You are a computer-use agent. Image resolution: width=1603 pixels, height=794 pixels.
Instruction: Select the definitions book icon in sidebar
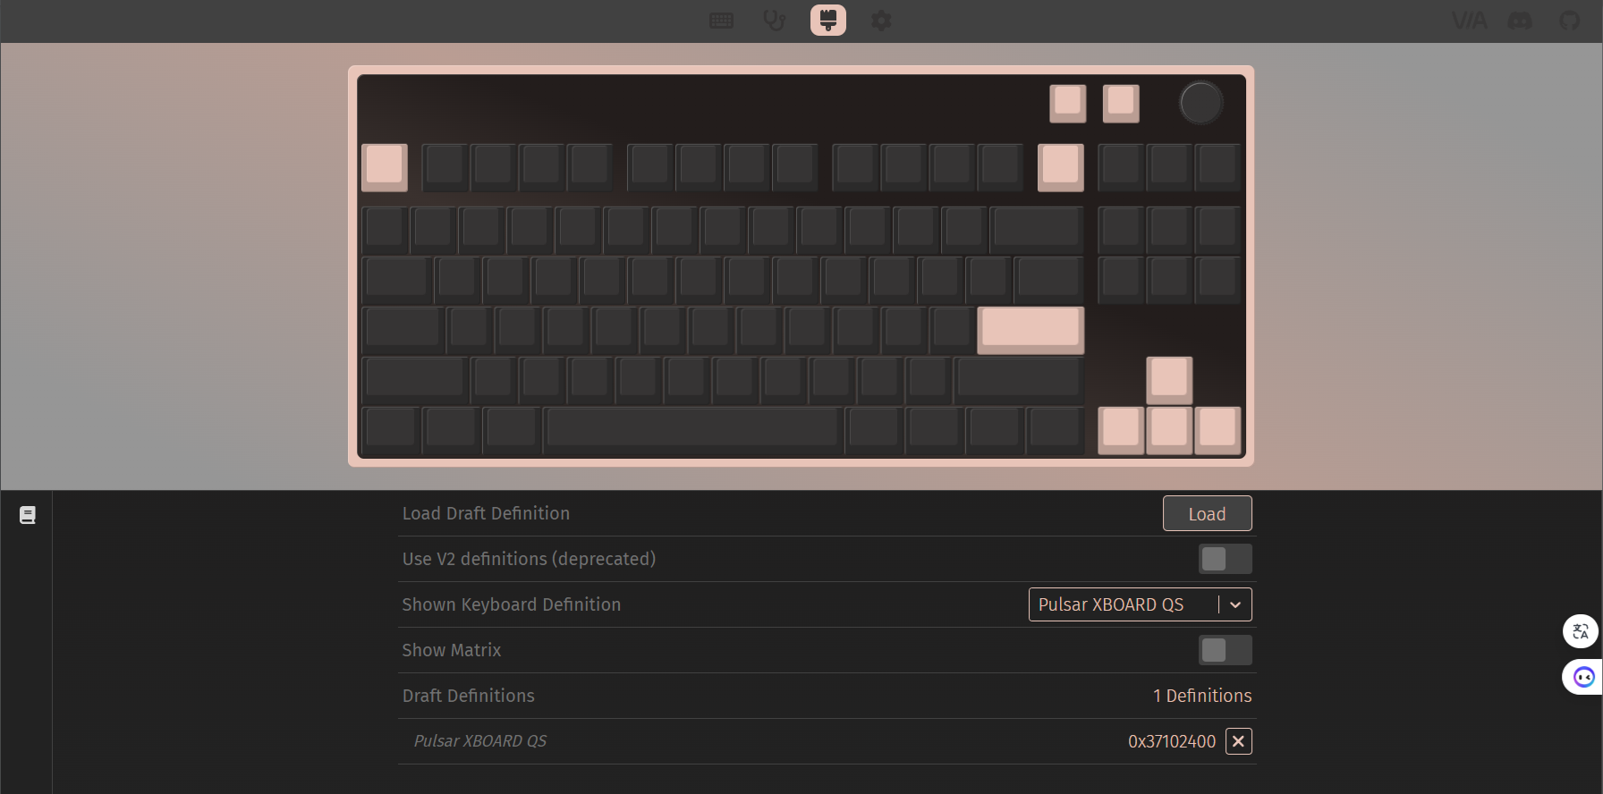(x=28, y=515)
